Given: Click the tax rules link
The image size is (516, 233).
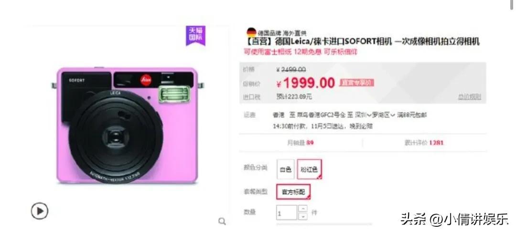Looking at the screenshot, I should click(469, 96).
